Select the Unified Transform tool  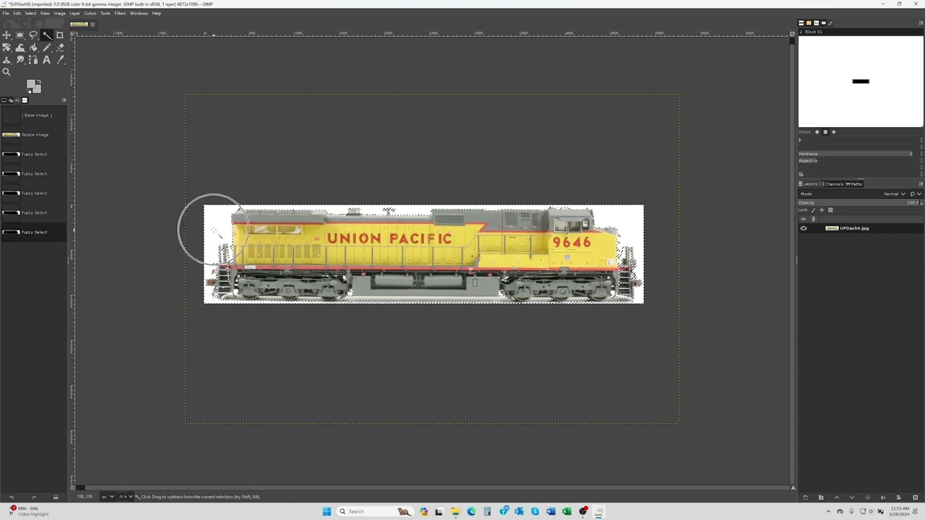[x=7, y=48]
